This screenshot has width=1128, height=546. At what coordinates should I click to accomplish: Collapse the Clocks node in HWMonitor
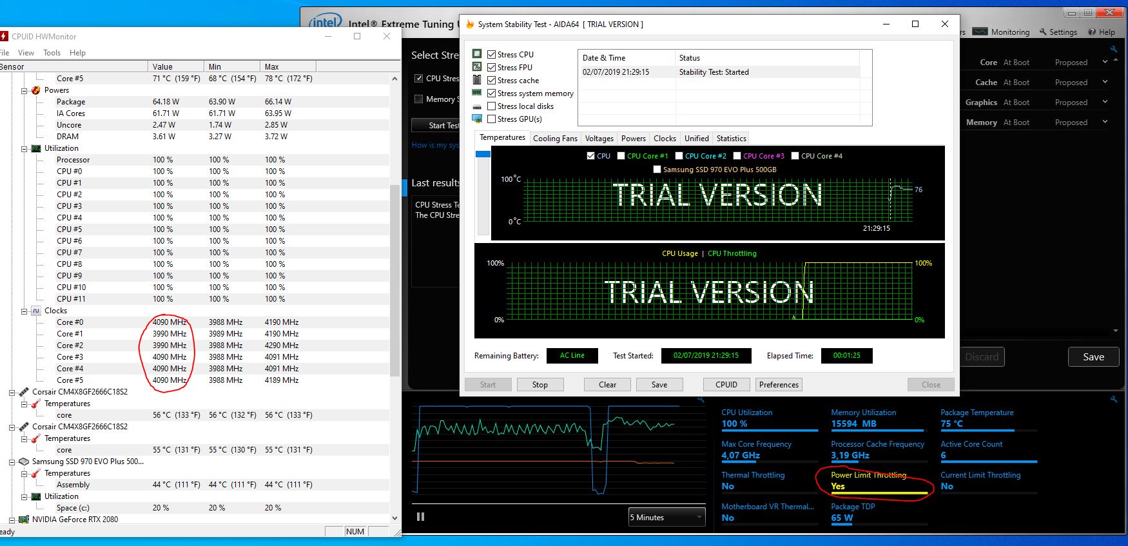(24, 311)
